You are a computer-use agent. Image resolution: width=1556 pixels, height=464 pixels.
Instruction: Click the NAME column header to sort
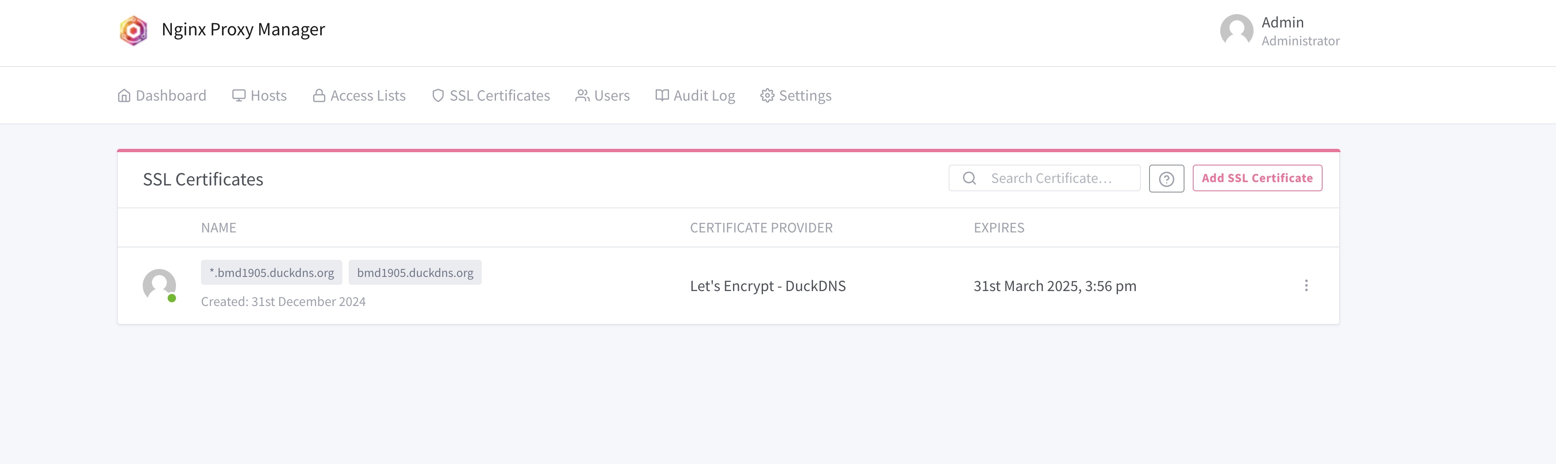pos(218,226)
